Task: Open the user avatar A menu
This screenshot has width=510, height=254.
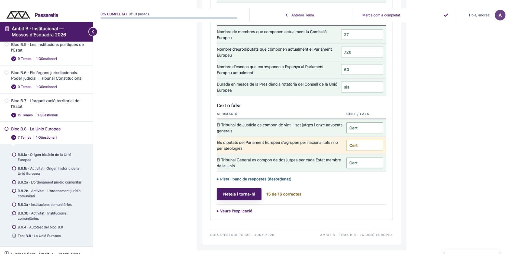Action: (500, 15)
